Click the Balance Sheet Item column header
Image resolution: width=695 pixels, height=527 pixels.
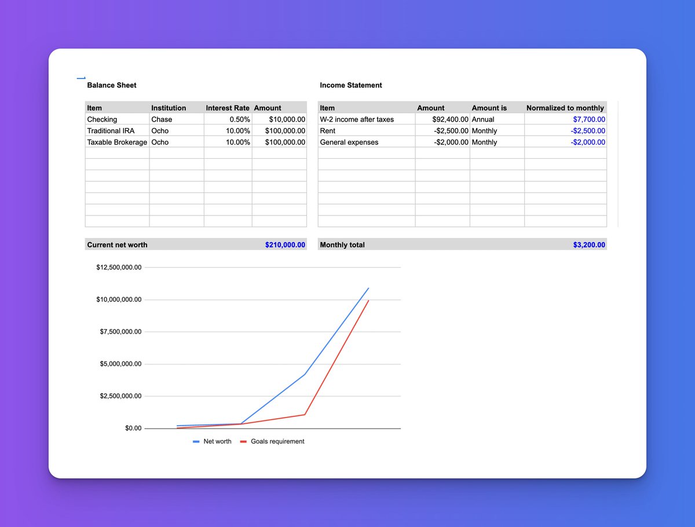pos(117,108)
